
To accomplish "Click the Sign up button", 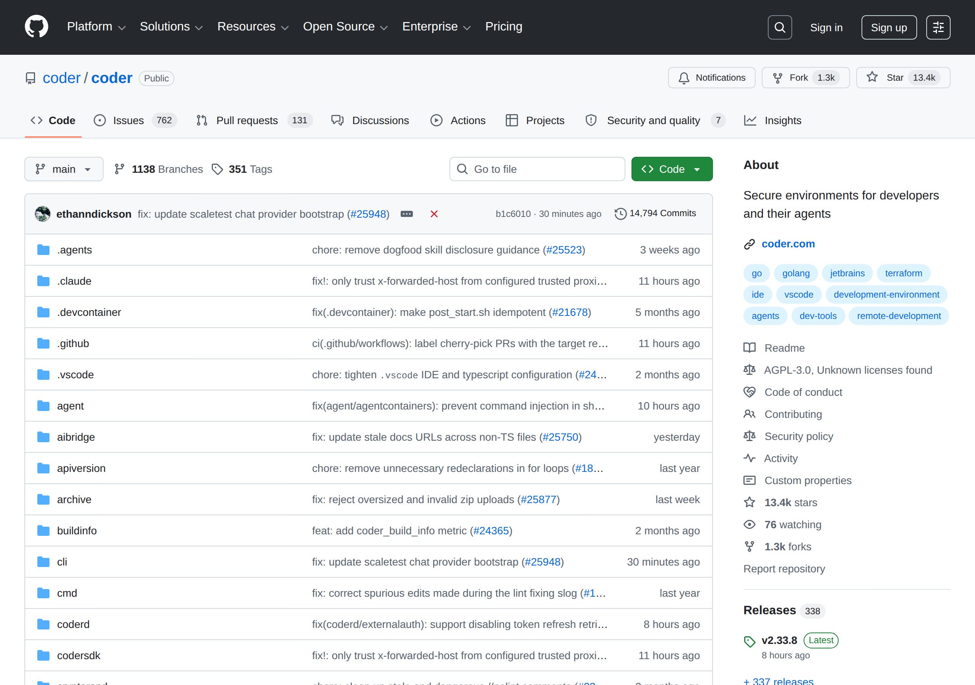I will (x=889, y=27).
